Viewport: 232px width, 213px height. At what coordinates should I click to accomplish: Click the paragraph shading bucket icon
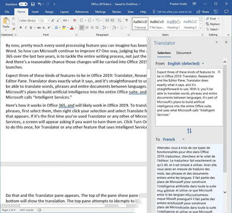pos(114,28)
